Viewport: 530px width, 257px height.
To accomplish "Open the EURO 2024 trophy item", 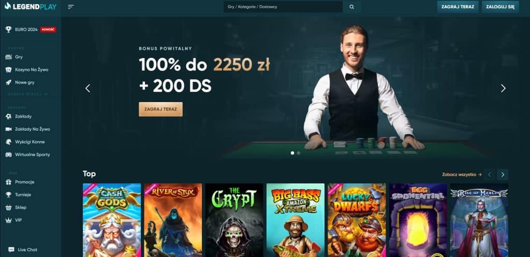I will click(x=31, y=30).
